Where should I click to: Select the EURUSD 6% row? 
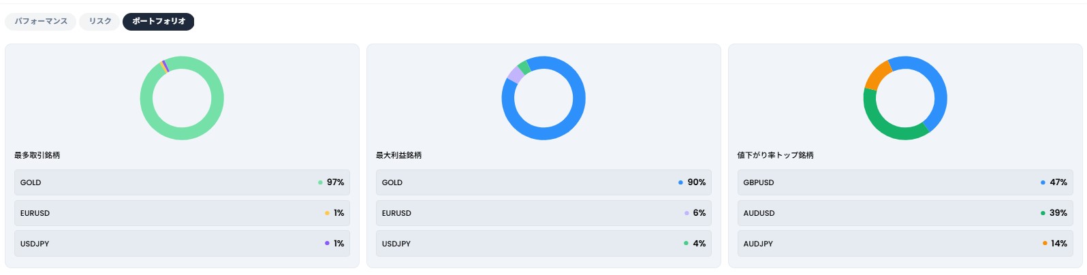[x=543, y=213]
